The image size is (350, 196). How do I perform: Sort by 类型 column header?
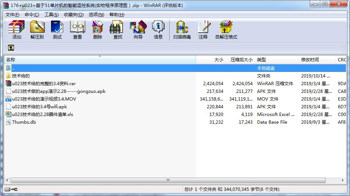click(x=277, y=59)
